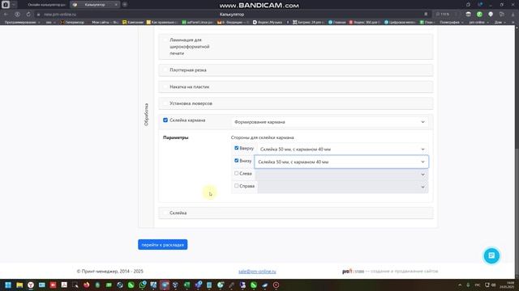The height and width of the screenshot is (291, 519).
Task: Open the profi studio footer link
Action: pyautogui.click(x=354, y=272)
